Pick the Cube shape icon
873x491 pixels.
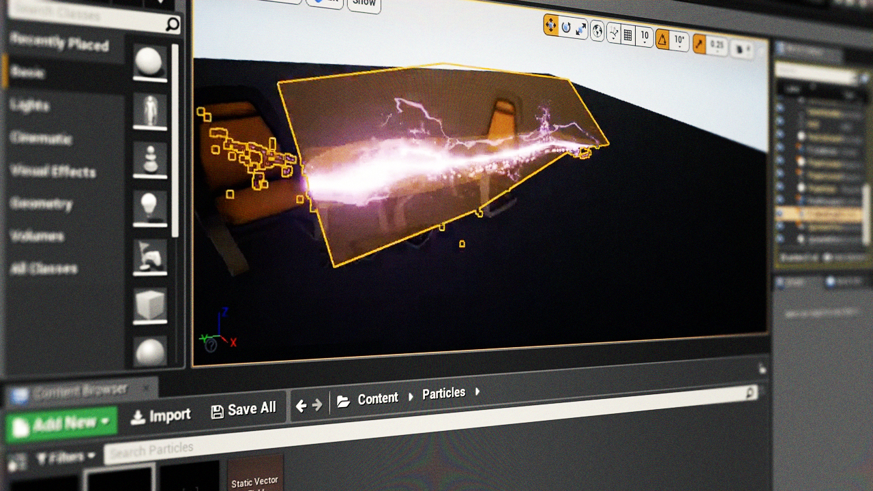(150, 305)
